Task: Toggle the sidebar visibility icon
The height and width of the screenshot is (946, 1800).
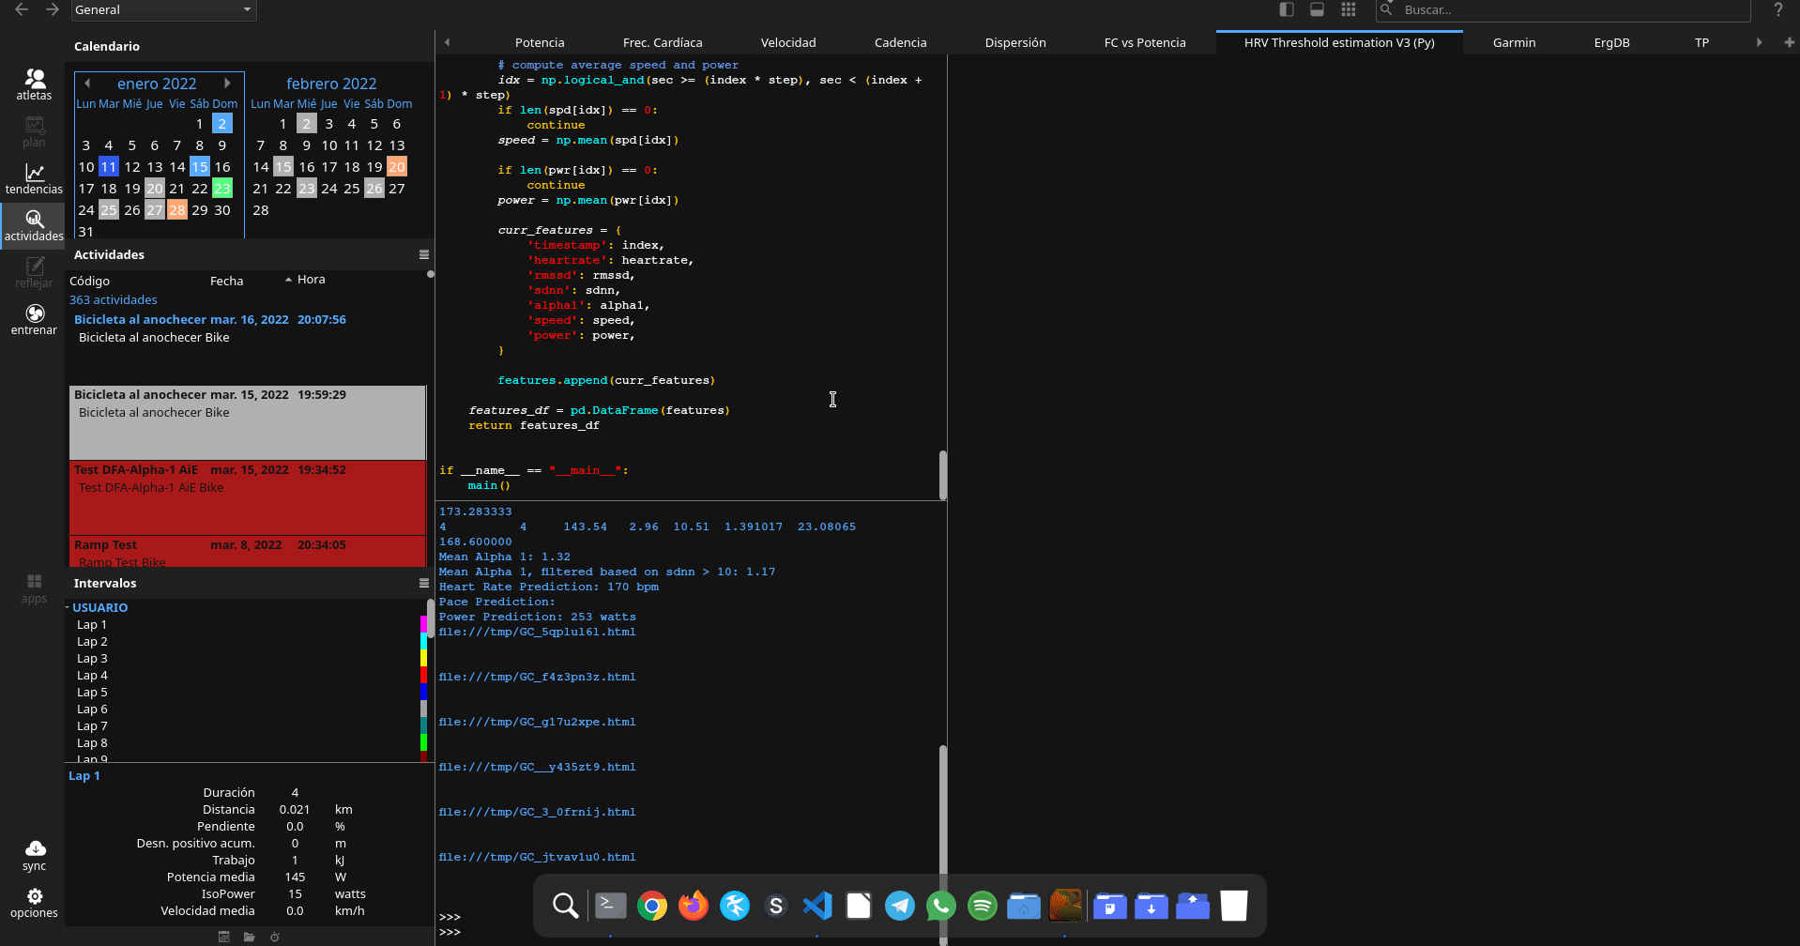Action: [1286, 9]
